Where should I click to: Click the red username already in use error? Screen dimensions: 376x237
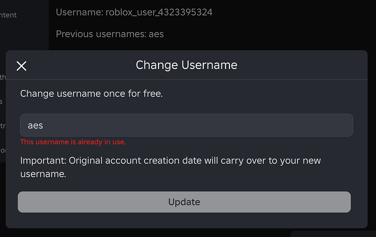pyautogui.click(x=73, y=142)
